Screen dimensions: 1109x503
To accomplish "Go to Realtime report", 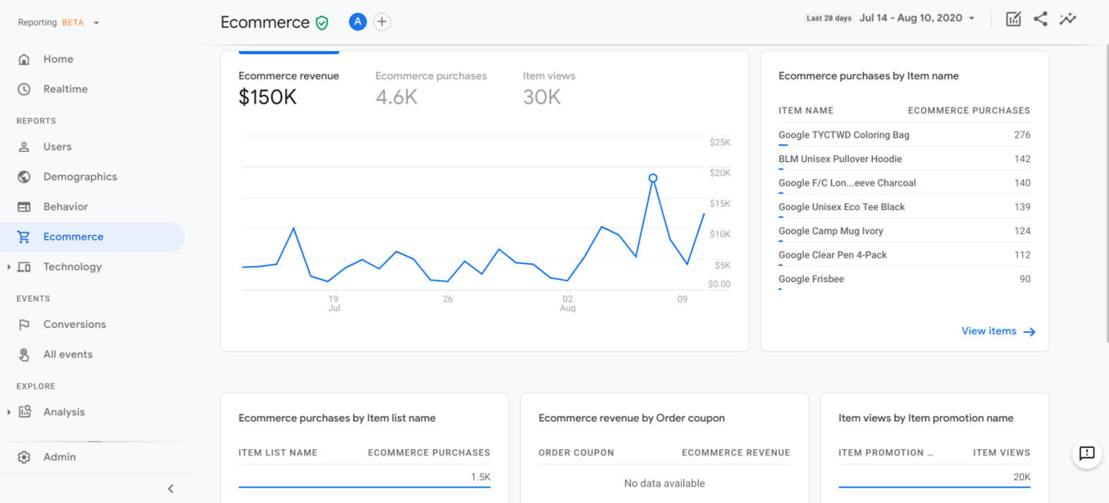I will [65, 89].
